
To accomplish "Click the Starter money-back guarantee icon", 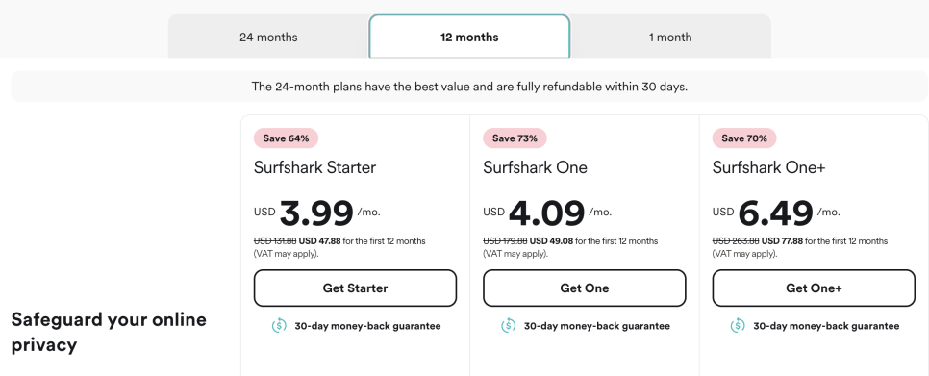I will [x=279, y=326].
